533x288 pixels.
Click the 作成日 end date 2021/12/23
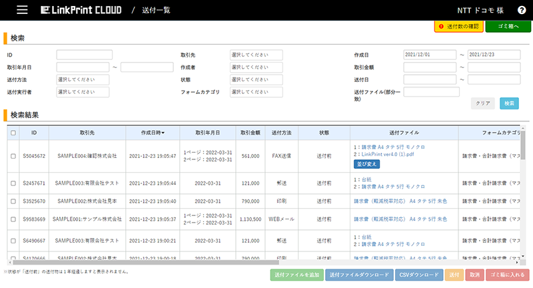point(494,55)
